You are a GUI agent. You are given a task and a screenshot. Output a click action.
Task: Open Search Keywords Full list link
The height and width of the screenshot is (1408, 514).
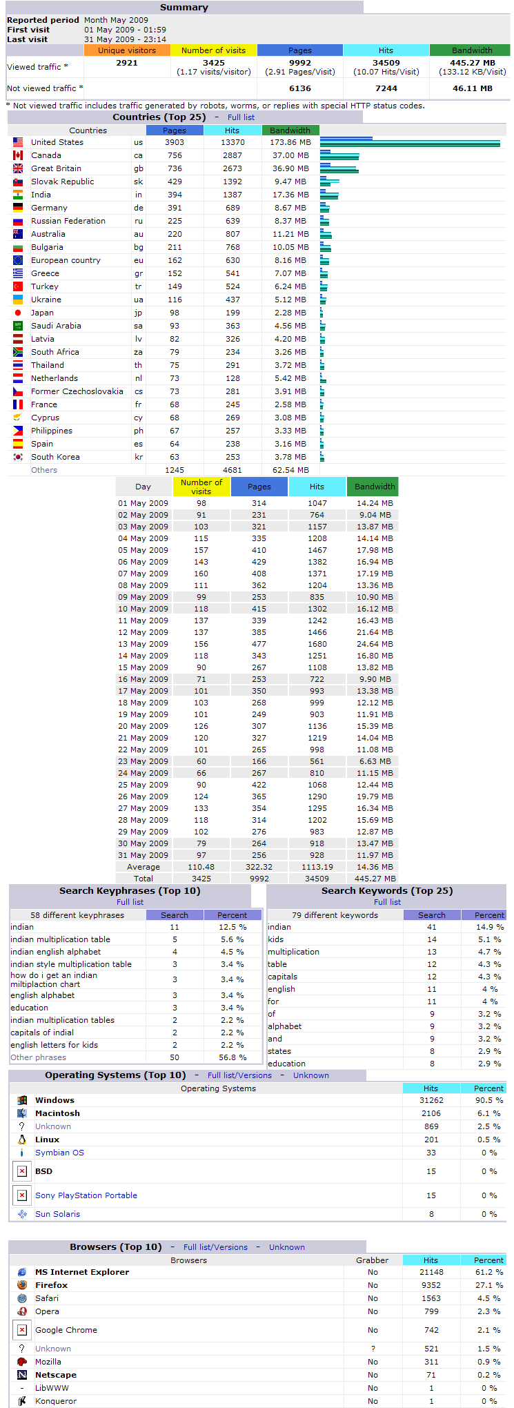[x=387, y=902]
